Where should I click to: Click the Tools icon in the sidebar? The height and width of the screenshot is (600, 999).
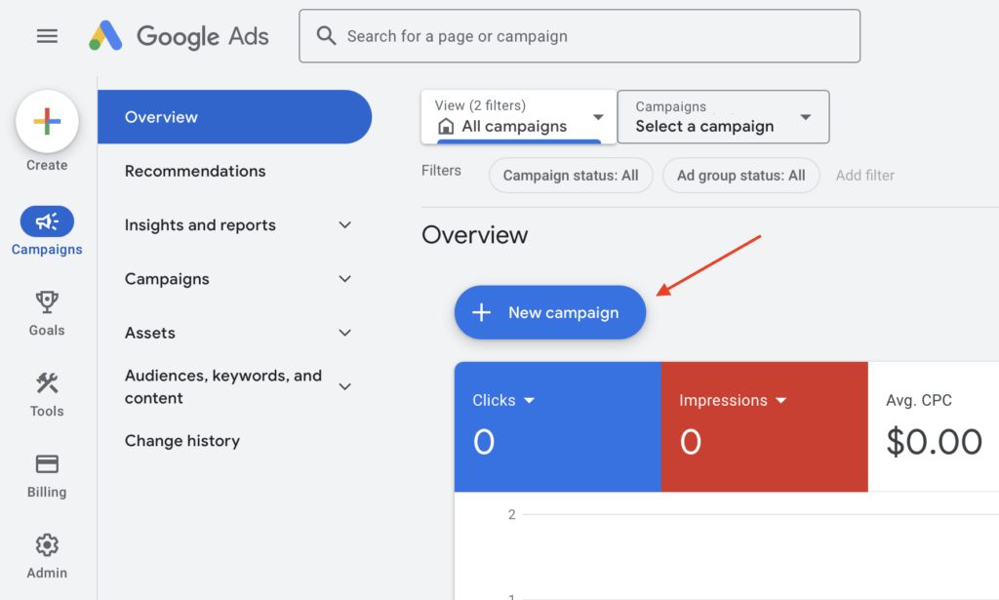coord(46,384)
